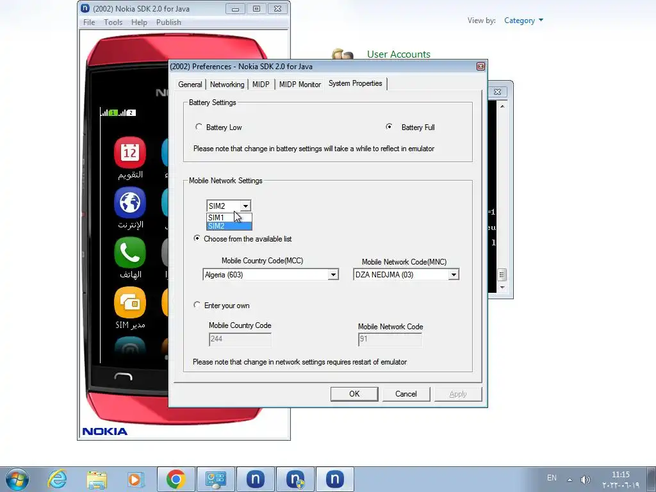
Task: Switch to the General tab
Action: click(190, 85)
